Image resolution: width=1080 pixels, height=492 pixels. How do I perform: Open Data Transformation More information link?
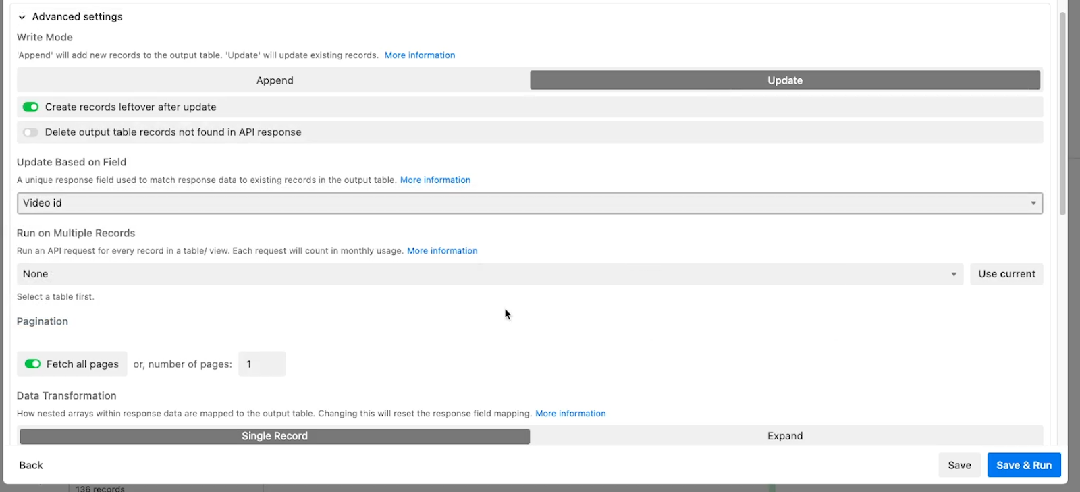click(570, 414)
